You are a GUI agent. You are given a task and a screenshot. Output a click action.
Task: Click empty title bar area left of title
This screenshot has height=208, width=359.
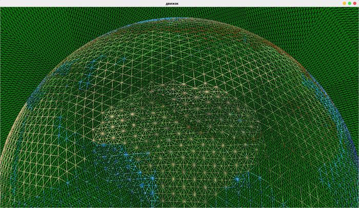click(x=77, y=3)
